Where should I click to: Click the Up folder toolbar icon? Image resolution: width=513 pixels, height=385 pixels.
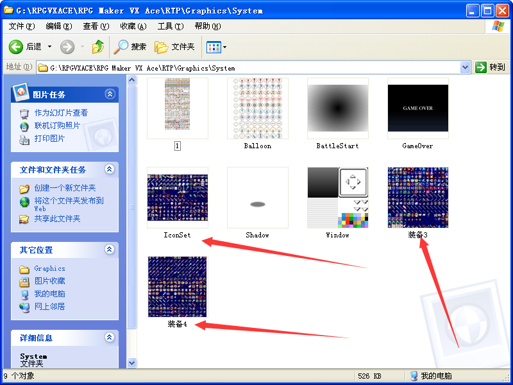pyautogui.click(x=98, y=47)
